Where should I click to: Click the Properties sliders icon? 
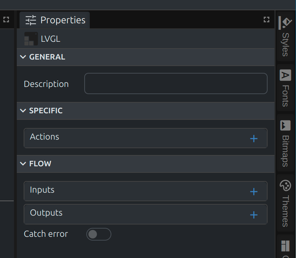click(31, 20)
